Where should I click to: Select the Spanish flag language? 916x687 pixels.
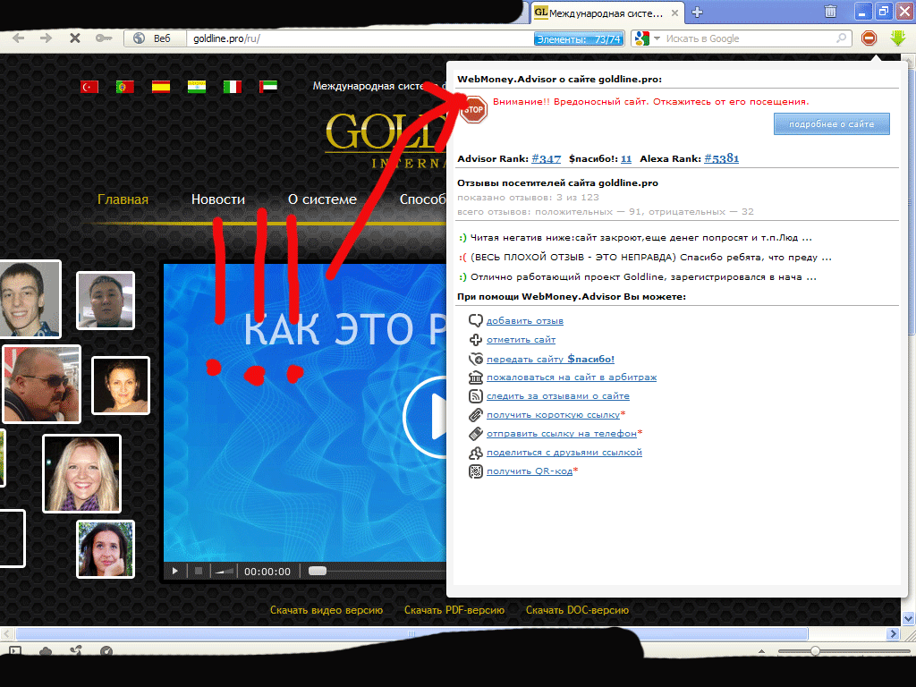click(161, 87)
